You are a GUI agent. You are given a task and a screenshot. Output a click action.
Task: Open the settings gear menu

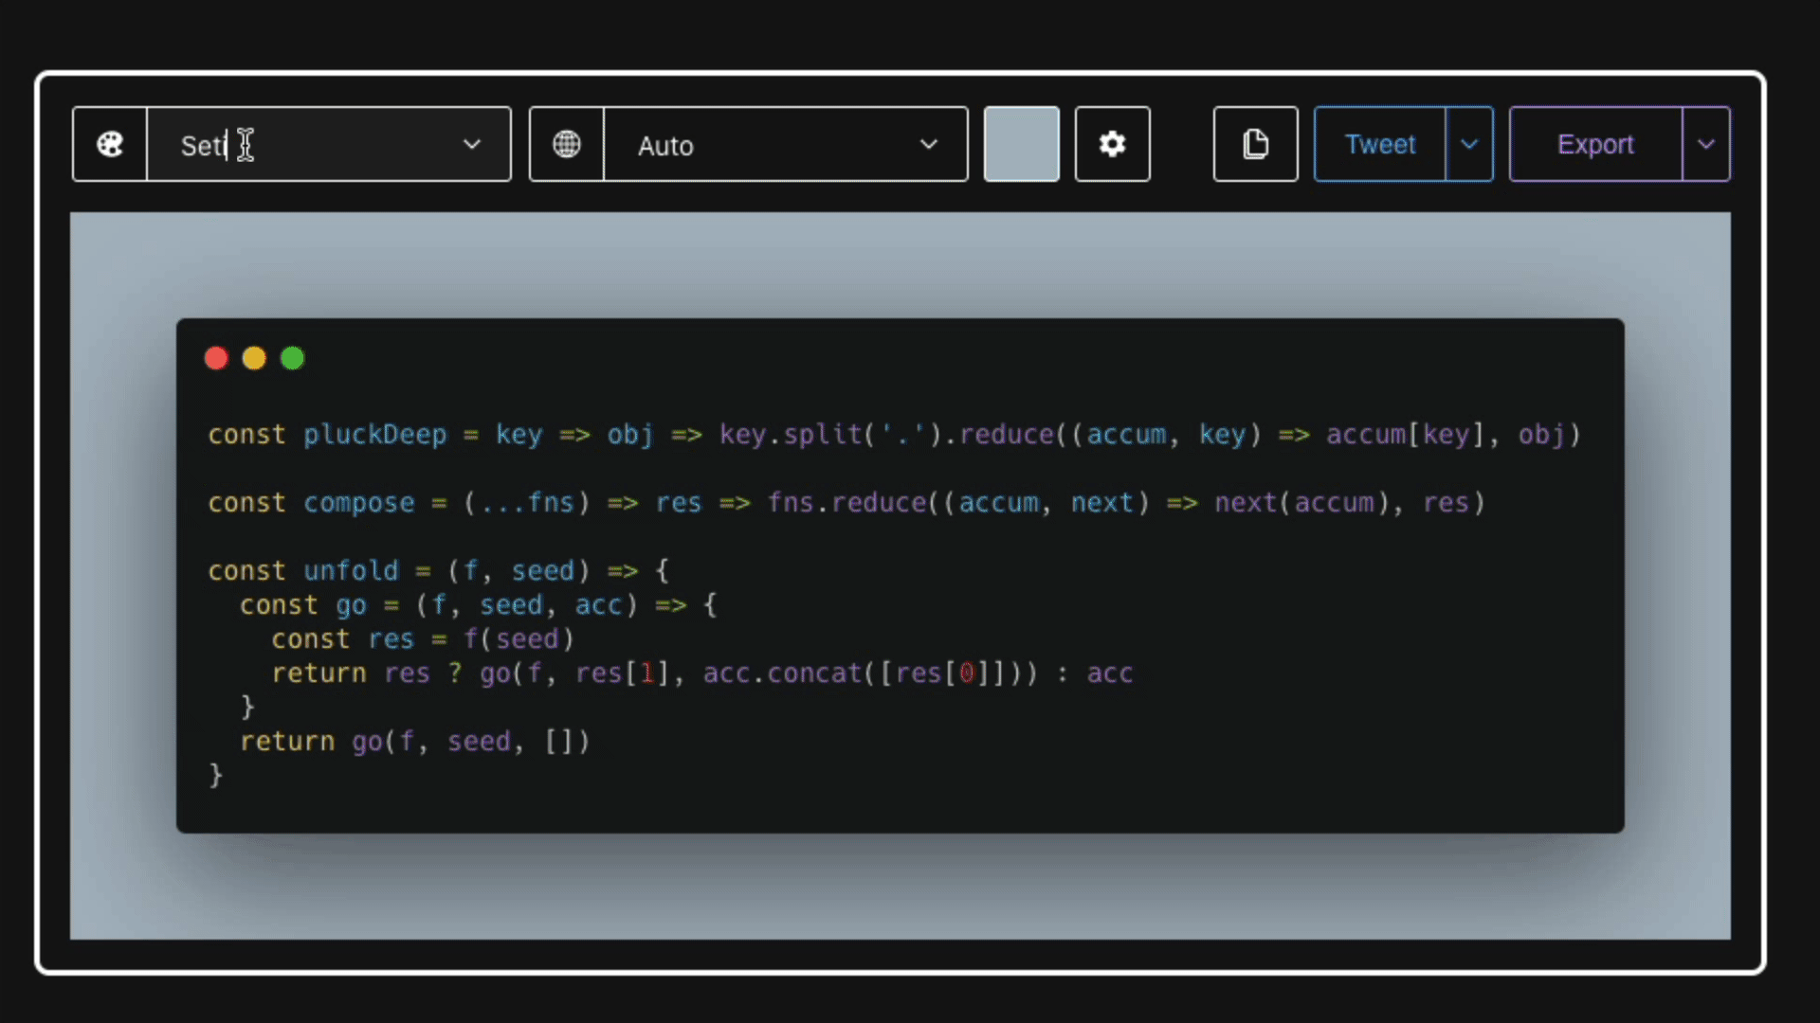(1112, 144)
